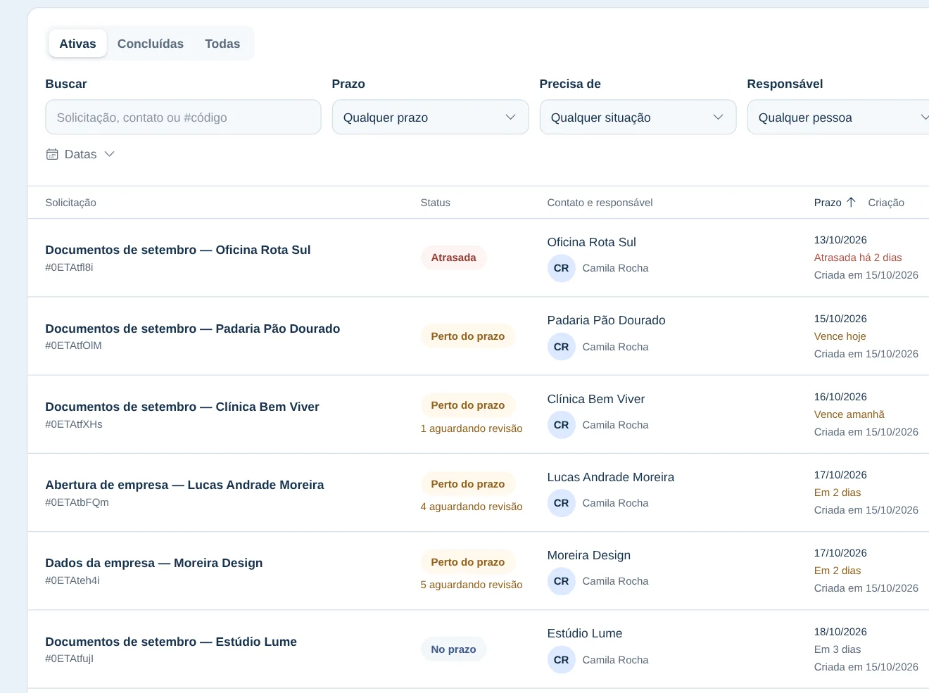Click the CR avatar in Clínica Bem Viver row
The image size is (929, 693).
[562, 425]
